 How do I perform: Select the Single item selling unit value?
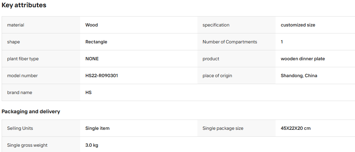(97, 128)
